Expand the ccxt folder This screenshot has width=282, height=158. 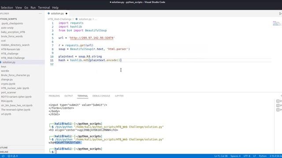pos(3,41)
